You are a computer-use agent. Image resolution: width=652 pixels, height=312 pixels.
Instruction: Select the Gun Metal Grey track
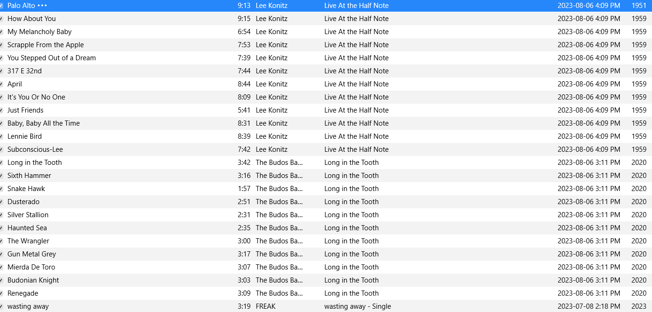31,254
